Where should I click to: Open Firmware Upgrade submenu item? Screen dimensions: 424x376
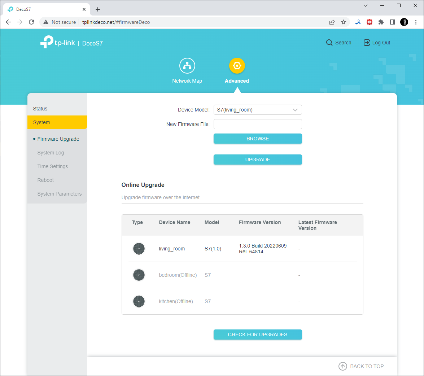click(58, 139)
